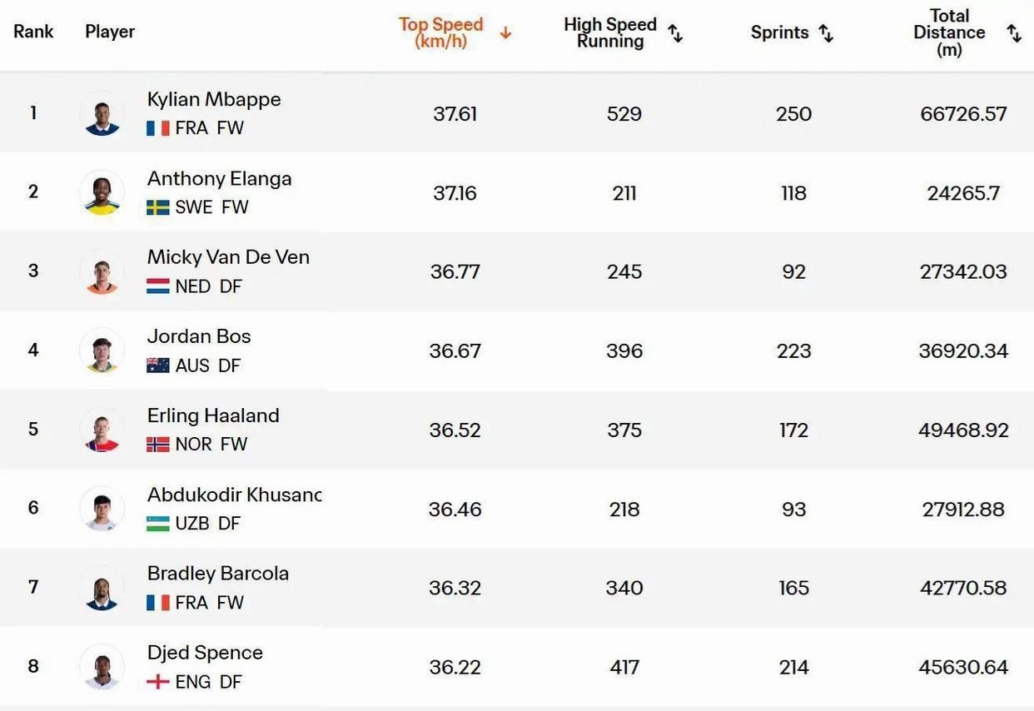The image size is (1034, 711).
Task: Open Bradley Barcola's player name link
Action: coord(218,574)
